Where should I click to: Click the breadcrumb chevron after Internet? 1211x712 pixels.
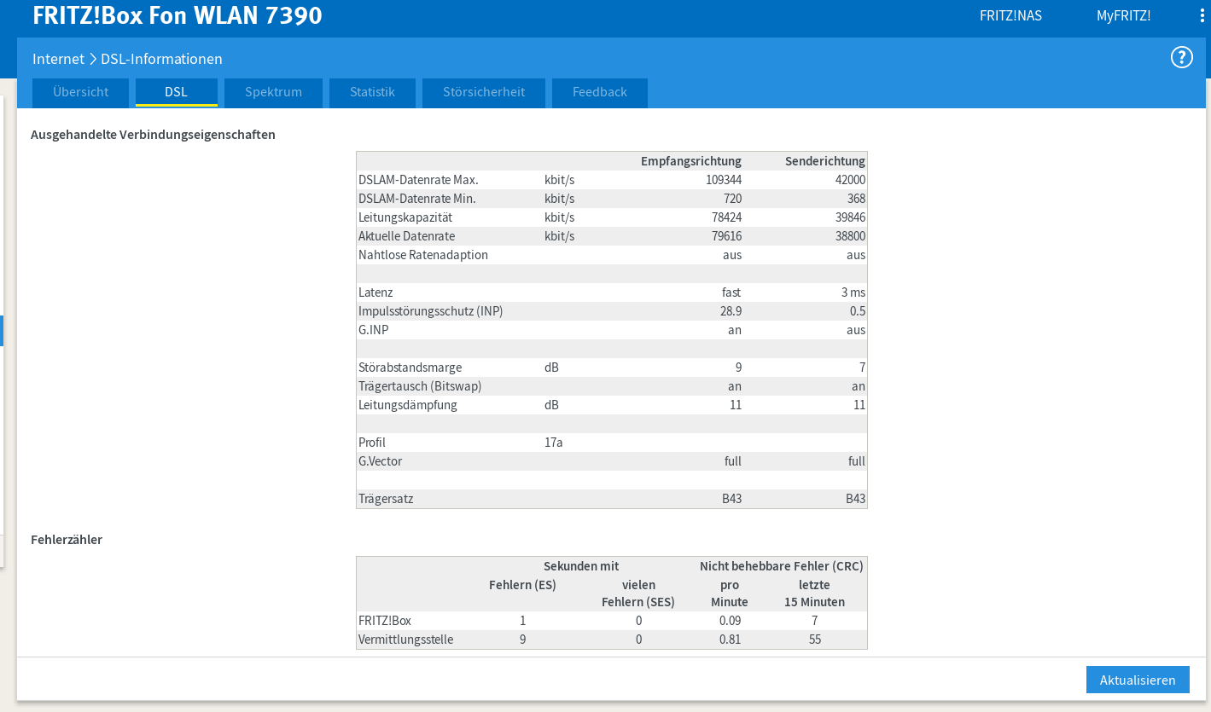(x=92, y=59)
